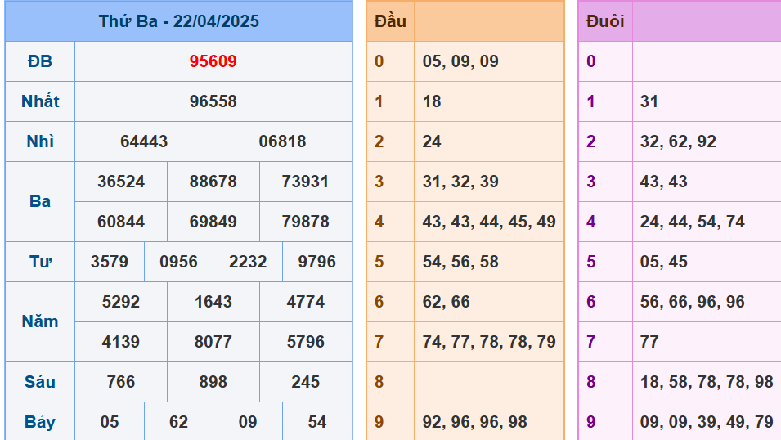781x440 pixels.
Task: Select the Năm prize number 4774
Action: [x=305, y=302]
